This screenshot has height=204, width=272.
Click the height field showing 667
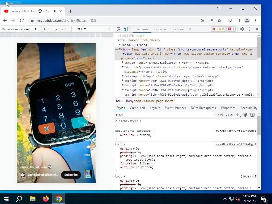click(x=65, y=29)
